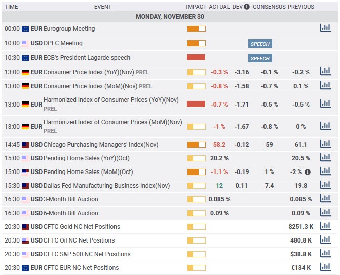Open CFTC S&P 500 NC Net Positions event

pos(87,254)
